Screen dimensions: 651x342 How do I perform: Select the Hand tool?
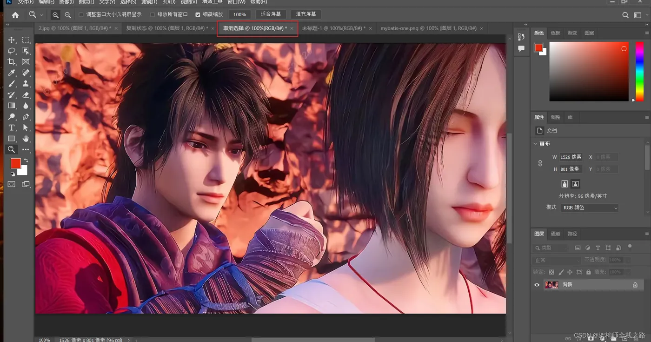point(26,139)
